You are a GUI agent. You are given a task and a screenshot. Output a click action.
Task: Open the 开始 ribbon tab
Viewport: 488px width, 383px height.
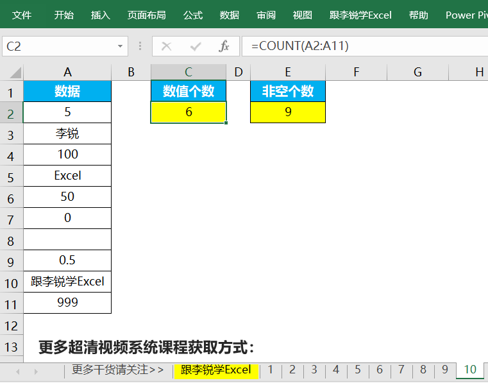[x=63, y=15]
